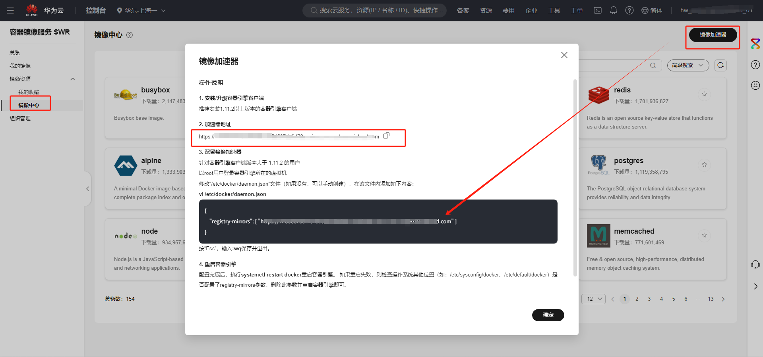The height and width of the screenshot is (357, 763).
Task: Open the hw_ account menu
Action: click(717, 10)
